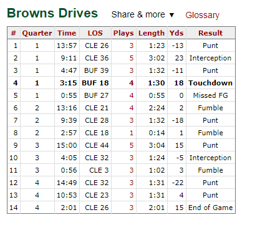Open plays link for drive 4 Touchdown
The height and width of the screenshot is (230, 260).
[x=131, y=83]
